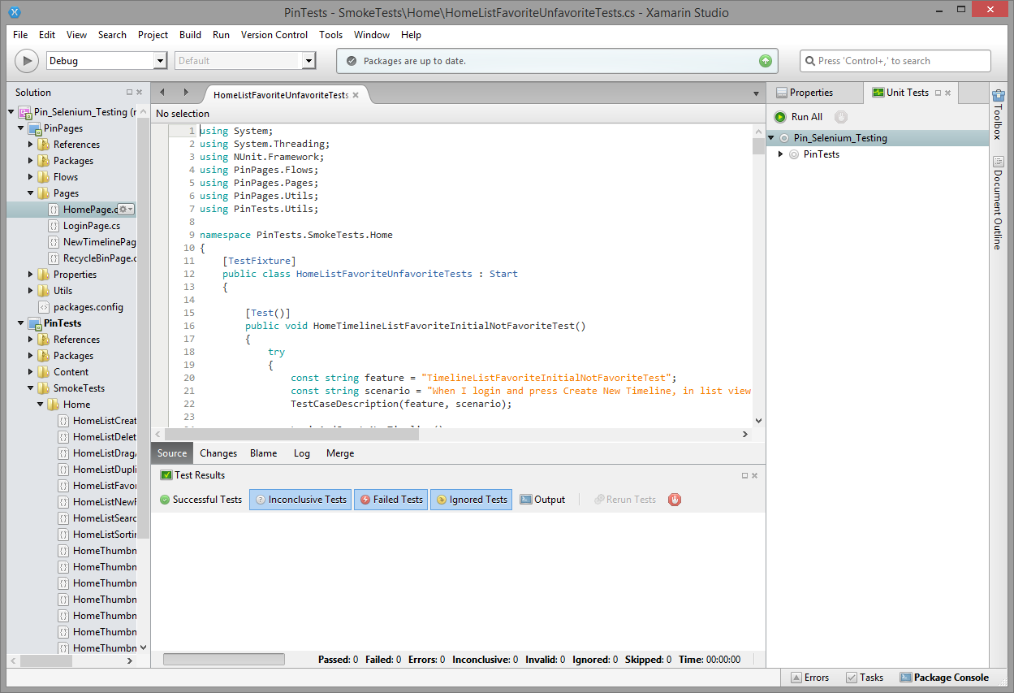
Task: Click red stop hand icon in Test Results
Action: pyautogui.click(x=675, y=500)
